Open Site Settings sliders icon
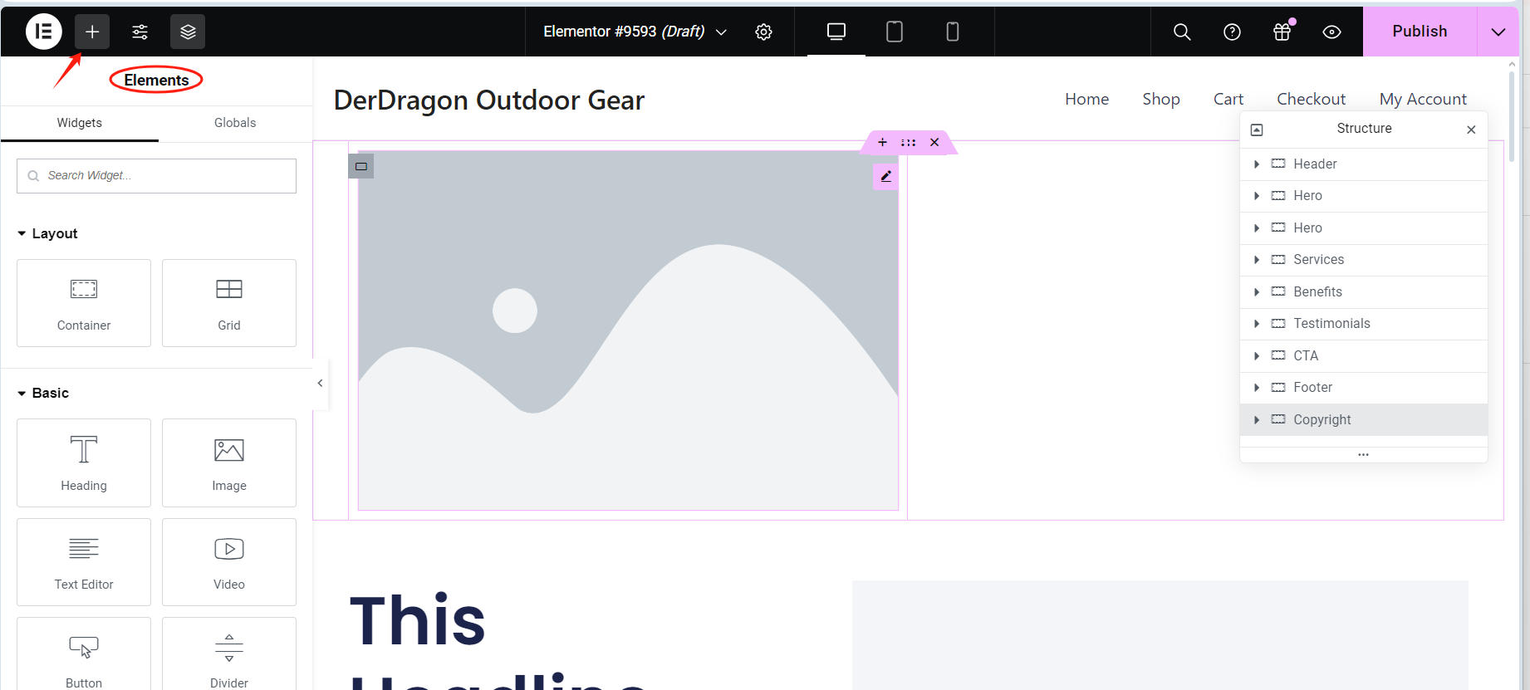The image size is (1530, 690). click(140, 32)
